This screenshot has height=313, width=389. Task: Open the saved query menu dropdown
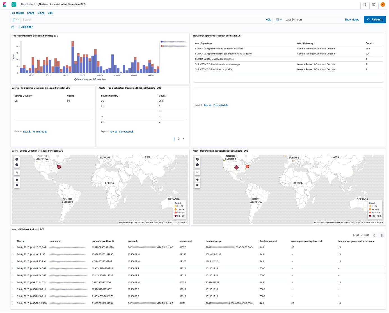click(x=16, y=19)
